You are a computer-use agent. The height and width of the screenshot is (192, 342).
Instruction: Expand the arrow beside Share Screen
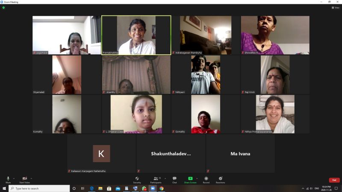coord(197,178)
